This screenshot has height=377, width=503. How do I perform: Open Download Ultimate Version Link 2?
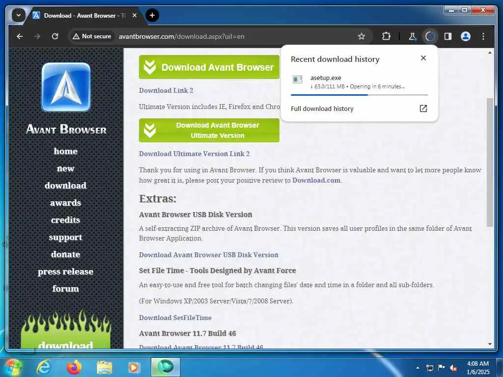194,154
